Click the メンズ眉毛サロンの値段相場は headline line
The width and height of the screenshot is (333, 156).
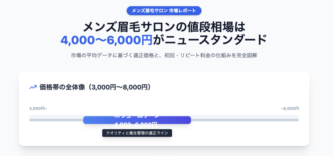pos(164,26)
